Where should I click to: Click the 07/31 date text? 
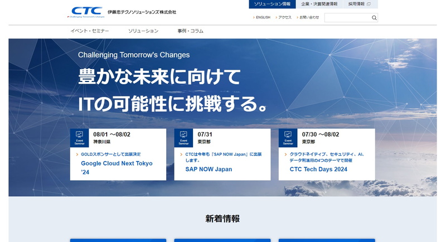[205, 134]
